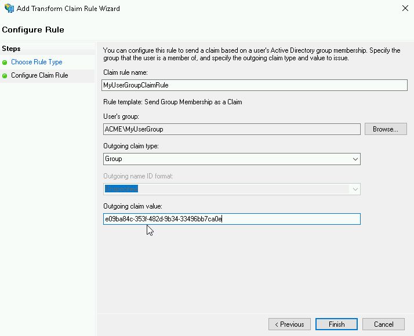
Task: Click the 'Outgoing claim type:' label
Action: tap(131, 146)
